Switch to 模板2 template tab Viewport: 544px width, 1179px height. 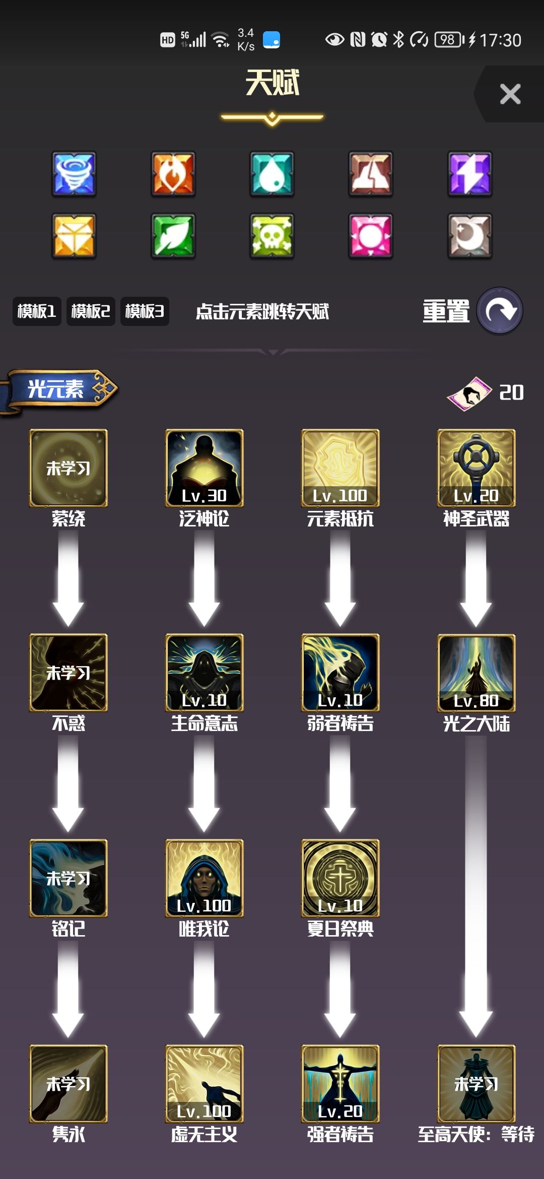pos(91,311)
